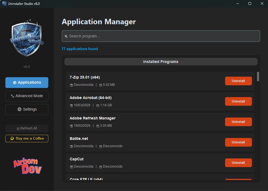Select the CapCut program name

click(x=76, y=159)
